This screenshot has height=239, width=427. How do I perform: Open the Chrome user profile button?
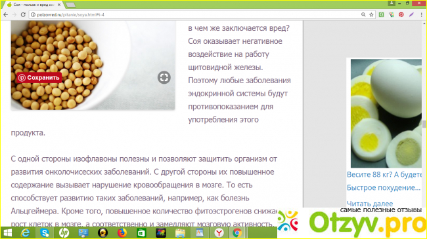click(x=392, y=3)
